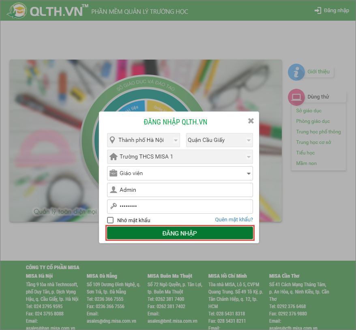Click the blue Giới thiệu info icon
The width and height of the screenshot is (356, 330).
tap(296, 72)
